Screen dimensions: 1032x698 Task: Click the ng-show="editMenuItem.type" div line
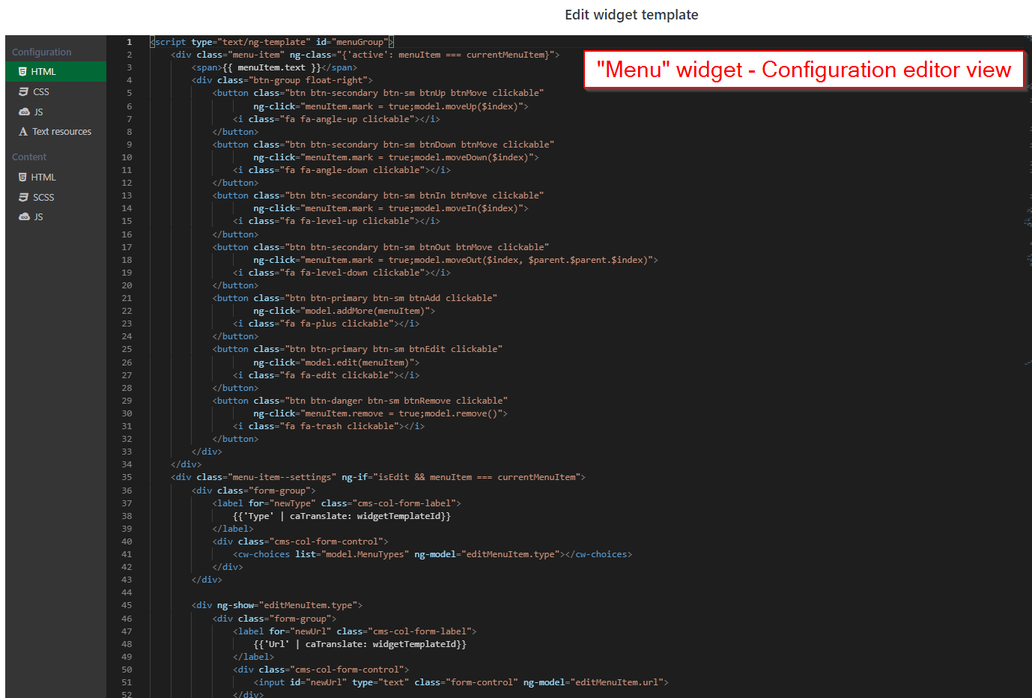277,605
